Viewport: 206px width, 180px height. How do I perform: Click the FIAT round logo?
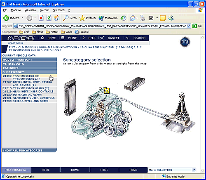pos(185,42)
